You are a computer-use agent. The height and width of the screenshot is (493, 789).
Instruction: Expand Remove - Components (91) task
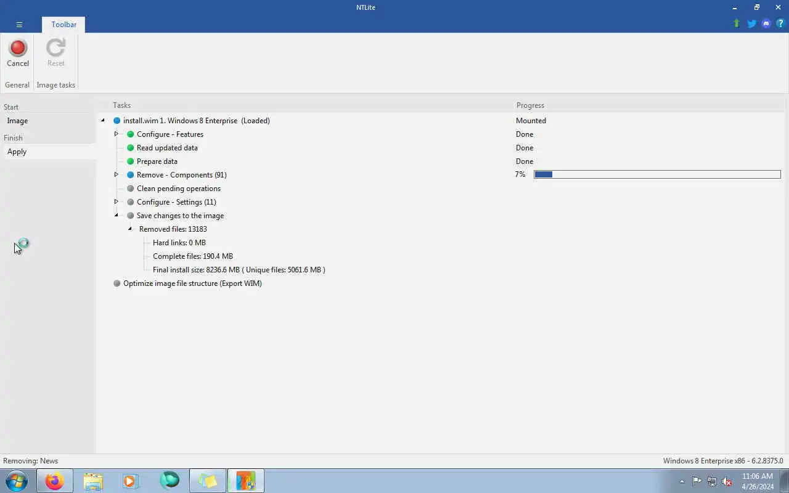[x=116, y=175]
